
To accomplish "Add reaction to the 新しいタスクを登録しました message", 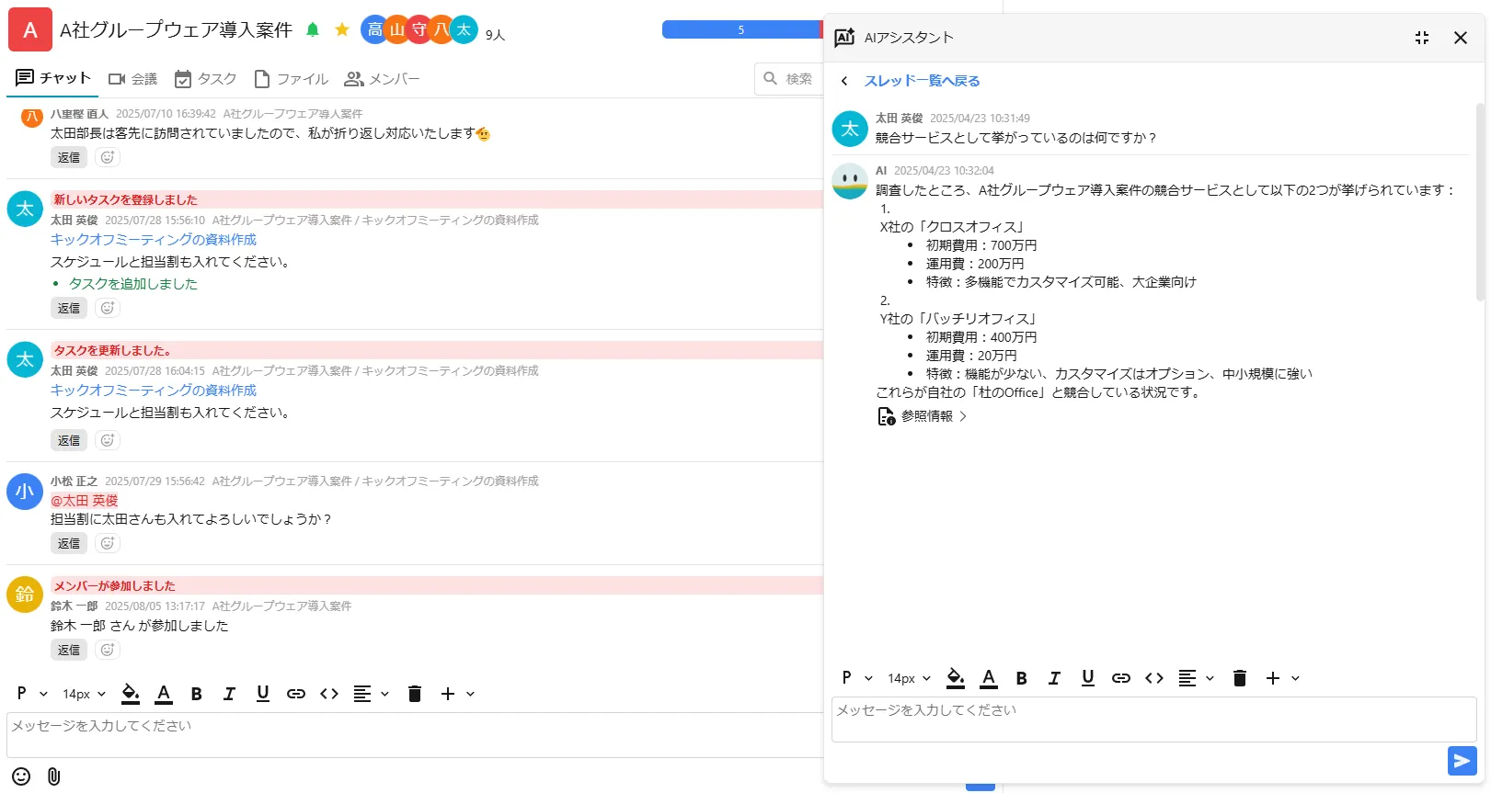I will [x=108, y=308].
